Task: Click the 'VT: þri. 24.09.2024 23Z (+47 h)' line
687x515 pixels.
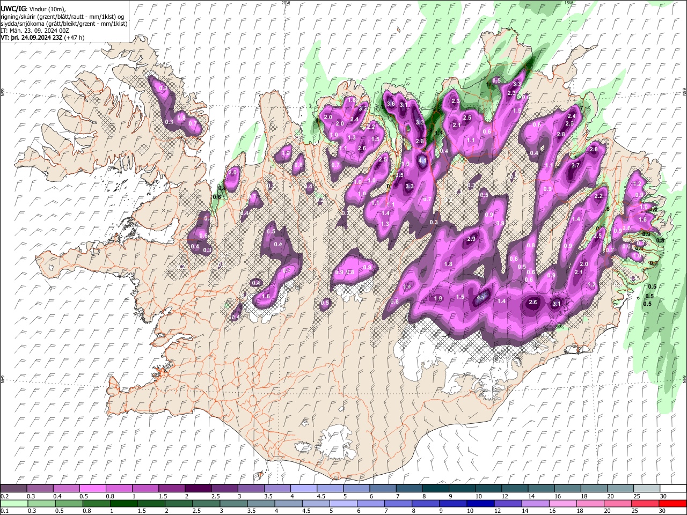Action: click(42, 38)
